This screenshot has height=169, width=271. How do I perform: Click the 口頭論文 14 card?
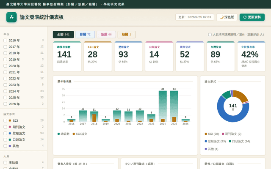(159, 56)
